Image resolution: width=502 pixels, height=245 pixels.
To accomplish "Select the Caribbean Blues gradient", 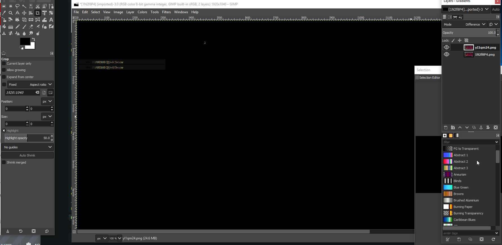I will pyautogui.click(x=469, y=220).
